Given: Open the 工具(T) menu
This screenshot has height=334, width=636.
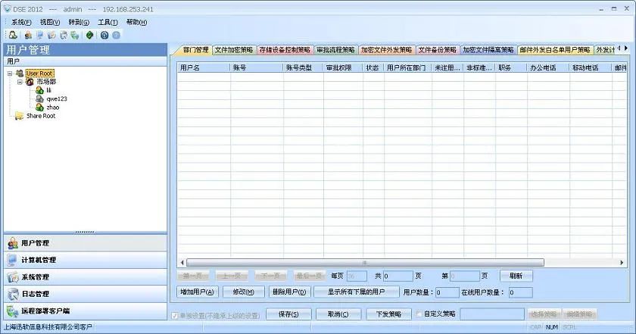Looking at the screenshot, I should click(x=108, y=22).
